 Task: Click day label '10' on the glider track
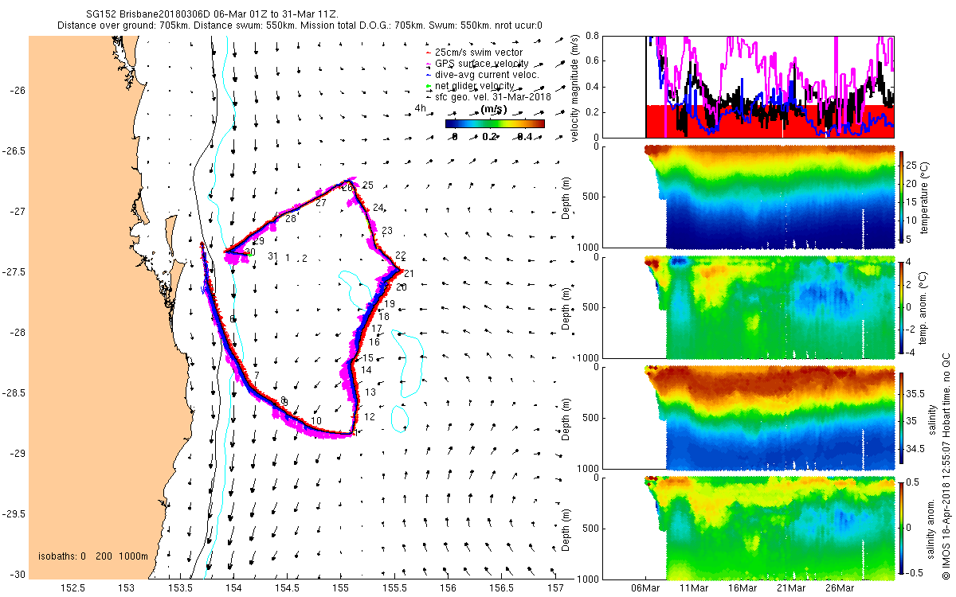click(x=316, y=421)
